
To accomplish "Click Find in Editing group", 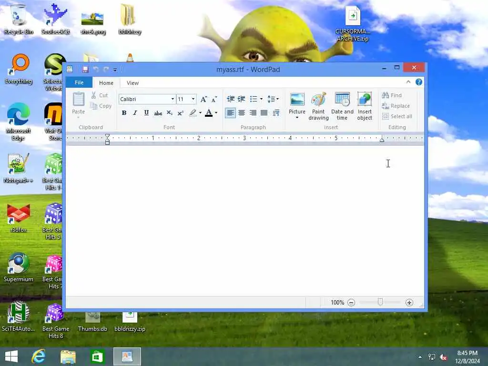I will pyautogui.click(x=392, y=95).
